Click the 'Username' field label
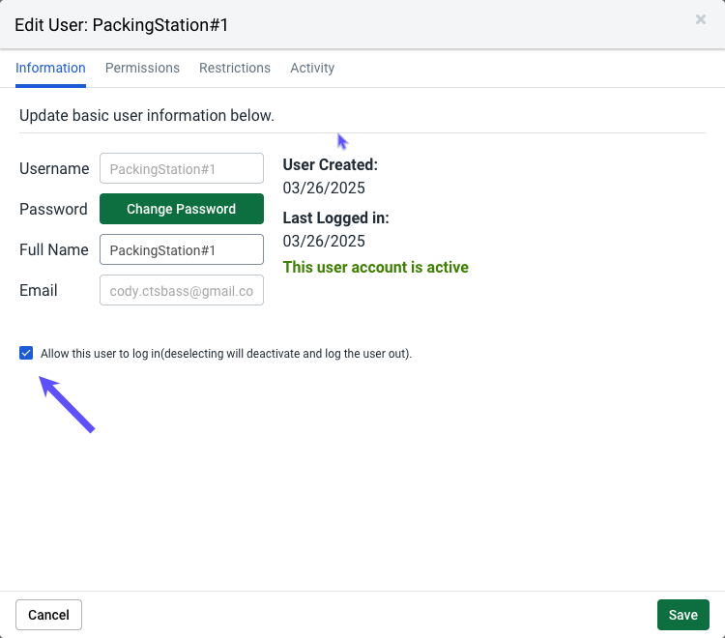This screenshot has width=725, height=638. [x=54, y=169]
